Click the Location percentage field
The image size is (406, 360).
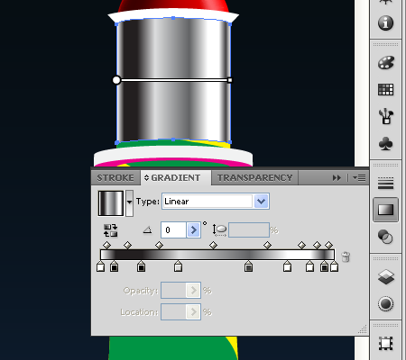pos(173,312)
